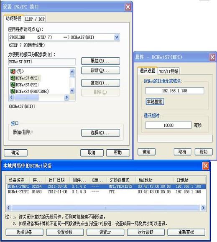217x242 pixels.
Task: Click right arrow of device list scrollbar
Action: coord(203,208)
